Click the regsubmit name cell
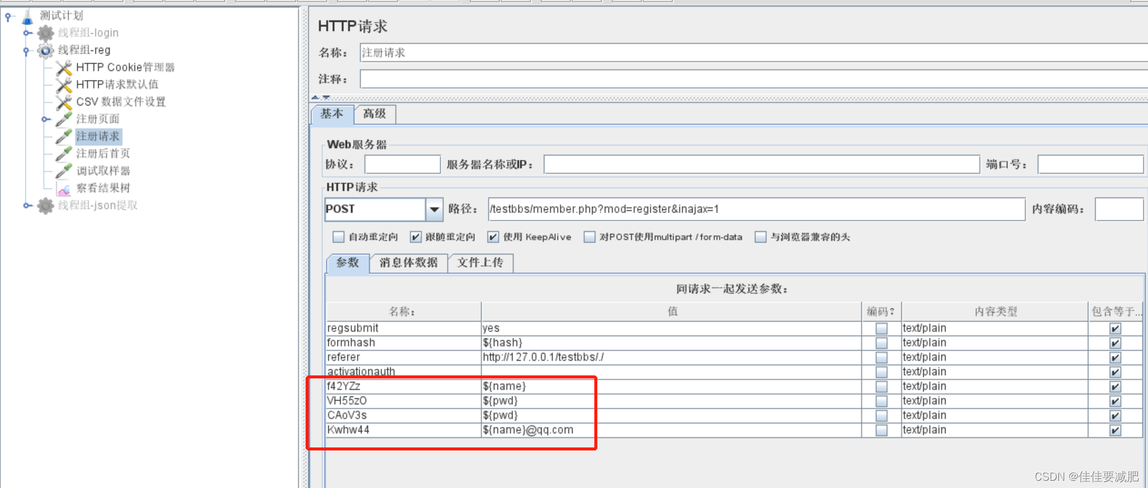The height and width of the screenshot is (488, 1148). [403, 329]
